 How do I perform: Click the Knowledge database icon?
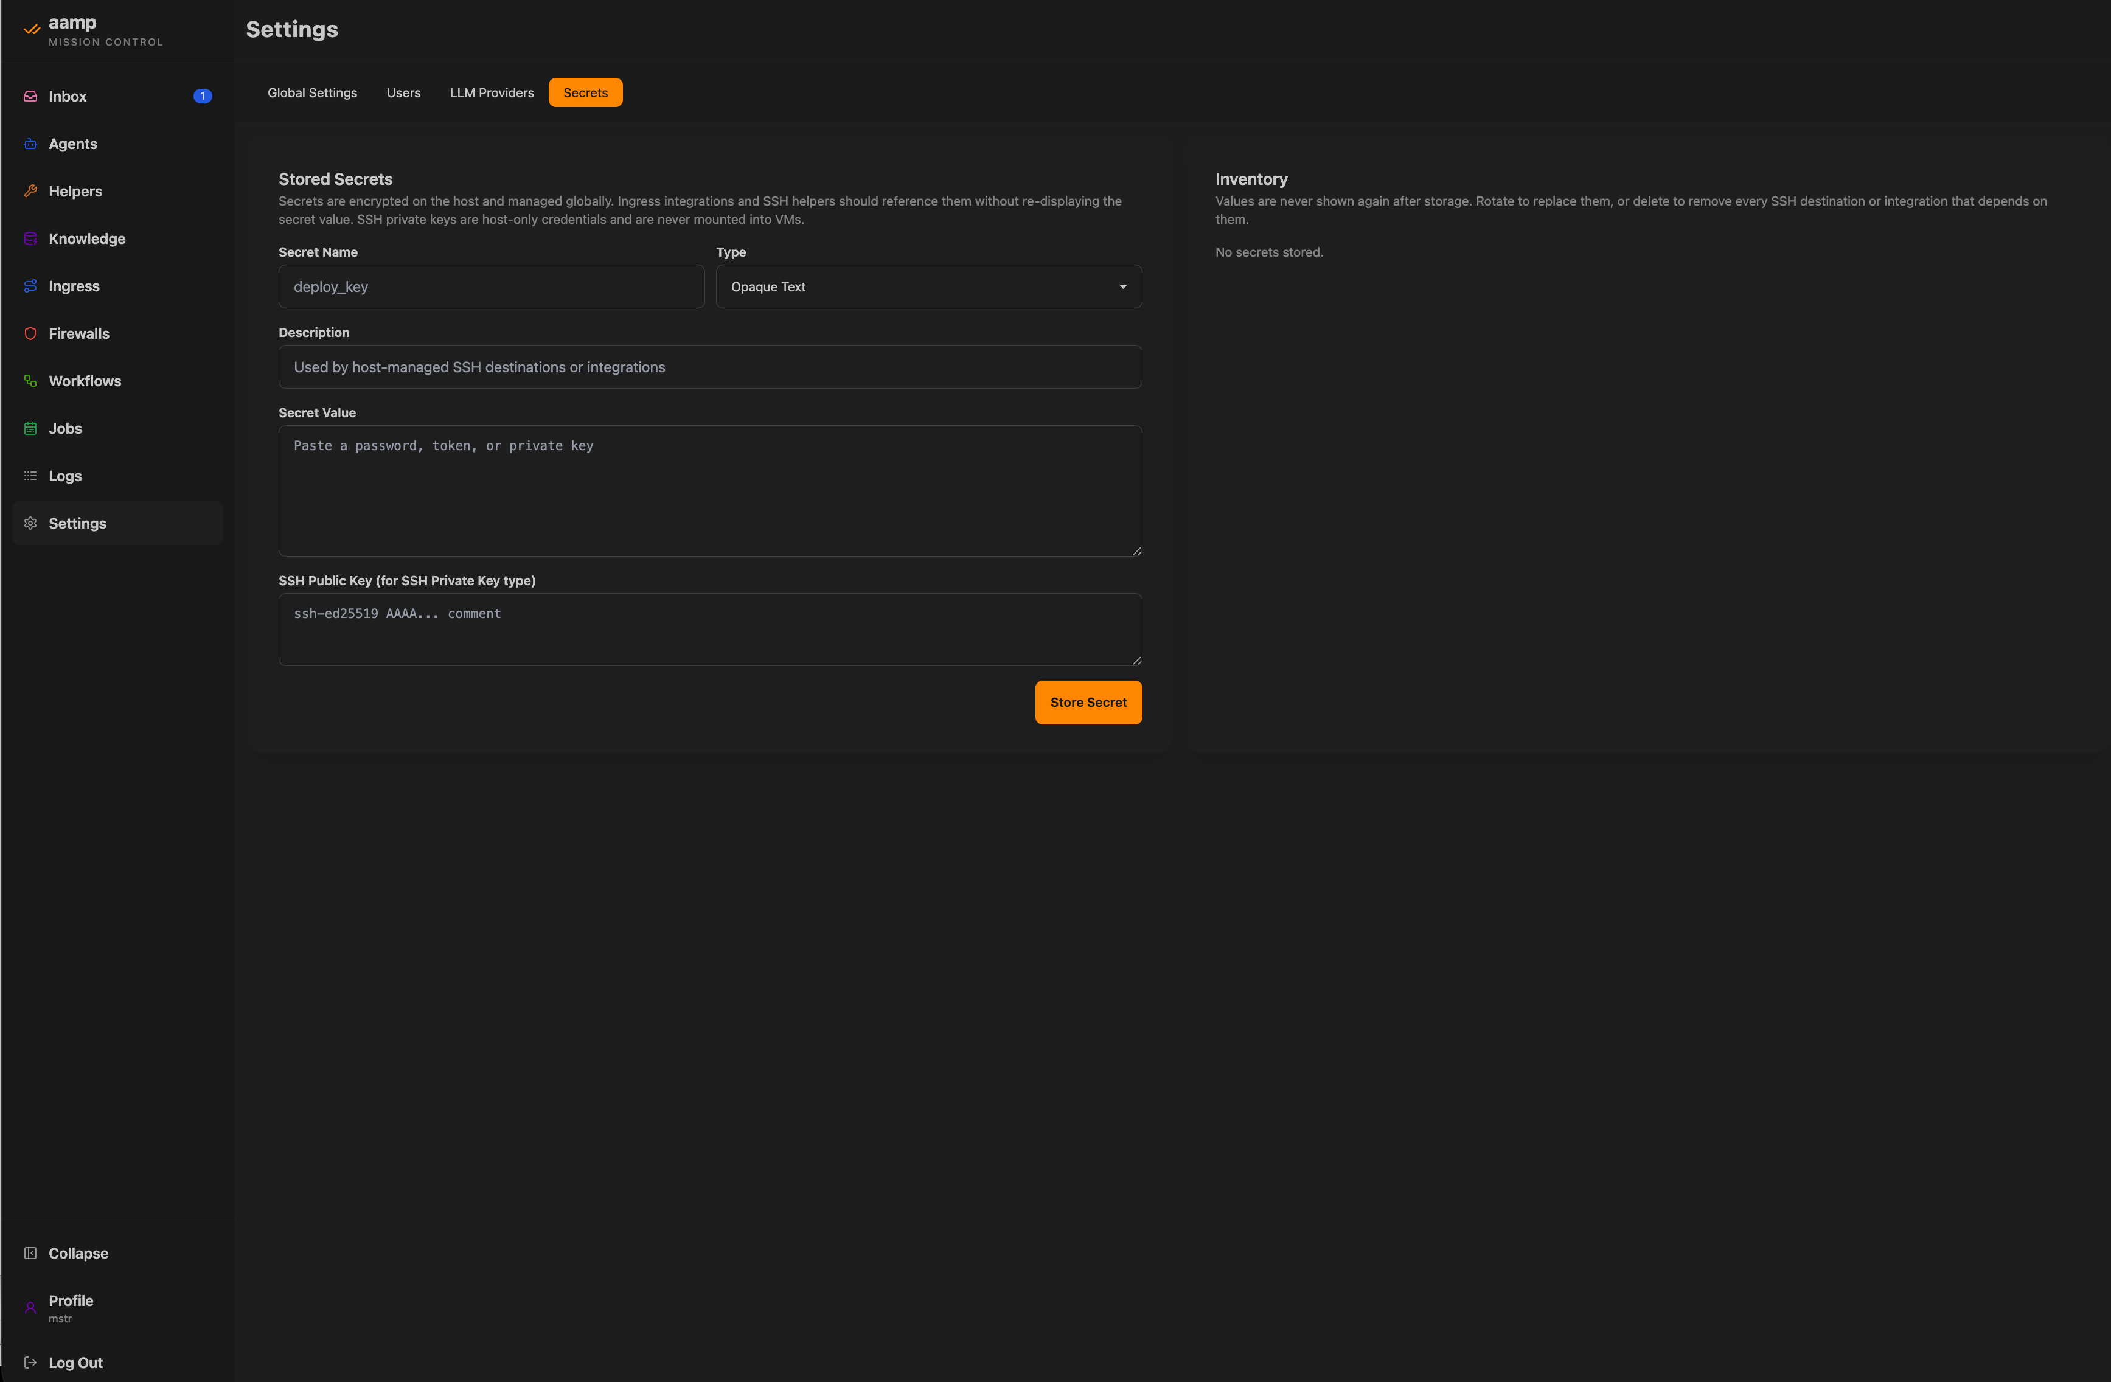tap(30, 238)
